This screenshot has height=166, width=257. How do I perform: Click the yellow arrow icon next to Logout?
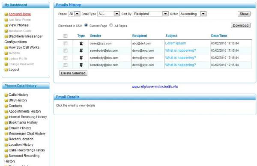[6, 70]
